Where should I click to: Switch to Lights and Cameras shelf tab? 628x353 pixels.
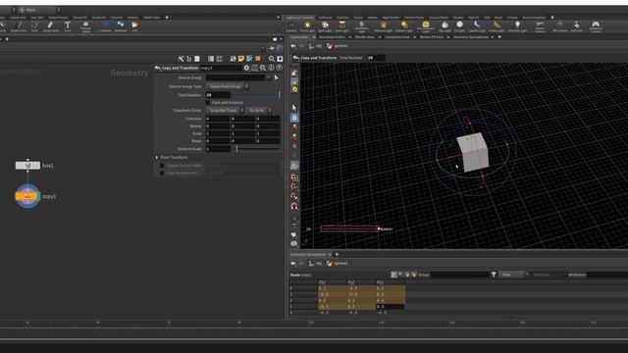tap(299, 18)
